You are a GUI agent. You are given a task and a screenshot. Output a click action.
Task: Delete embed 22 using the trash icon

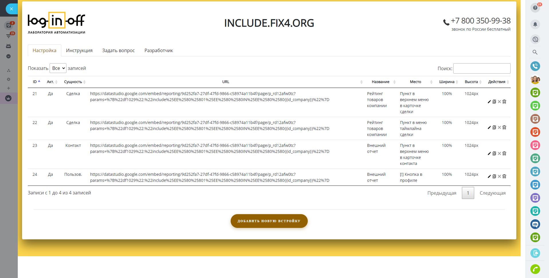click(505, 127)
